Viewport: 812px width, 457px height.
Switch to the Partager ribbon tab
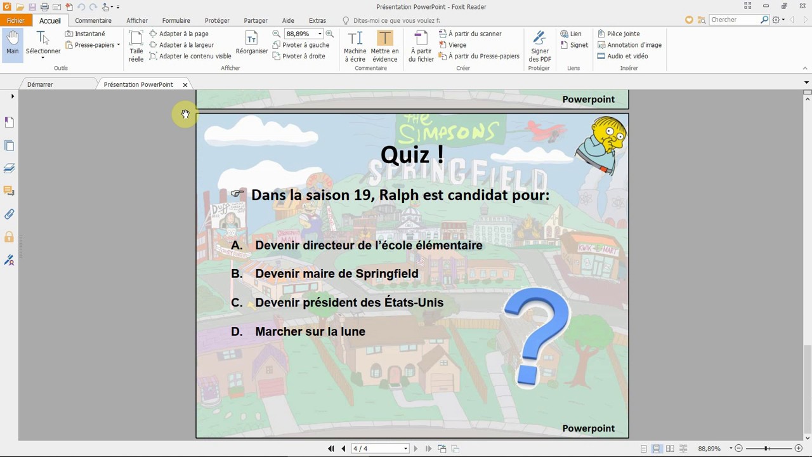point(256,20)
